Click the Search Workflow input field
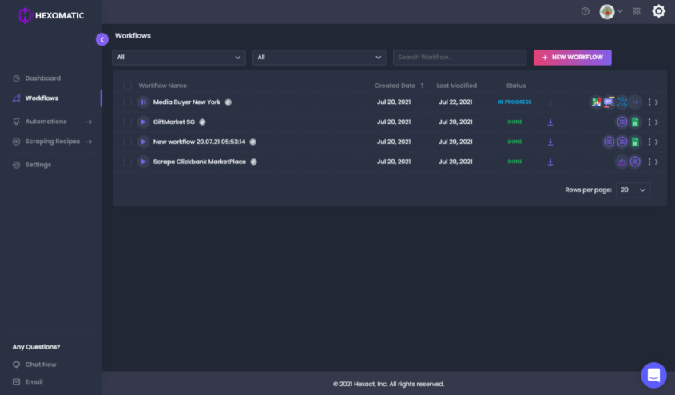 pyautogui.click(x=459, y=58)
